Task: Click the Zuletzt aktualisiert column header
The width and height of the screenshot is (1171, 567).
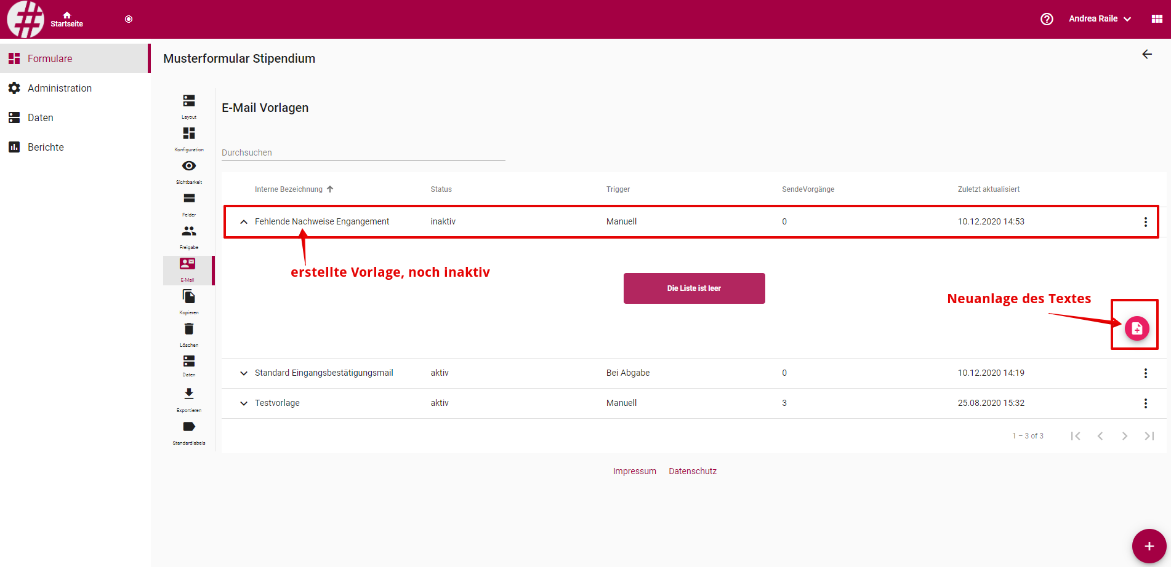Action: [988, 189]
